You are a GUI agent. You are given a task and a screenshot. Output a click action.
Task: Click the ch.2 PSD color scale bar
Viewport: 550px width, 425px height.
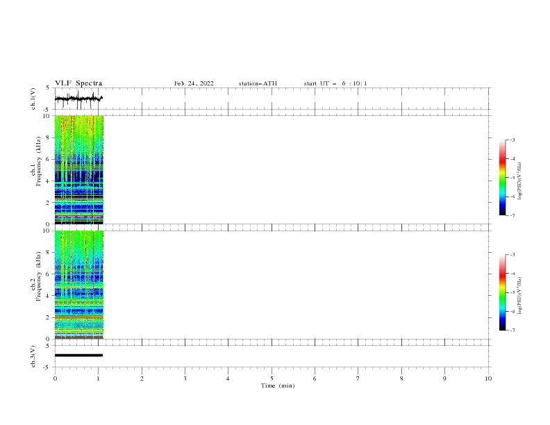(x=502, y=292)
